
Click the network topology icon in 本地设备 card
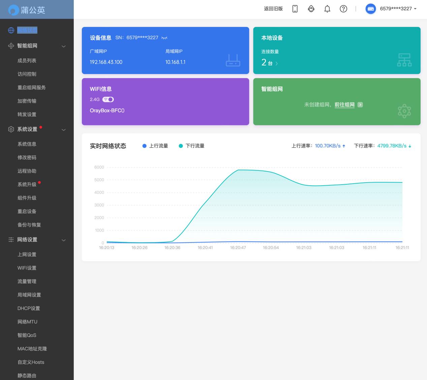pos(404,60)
